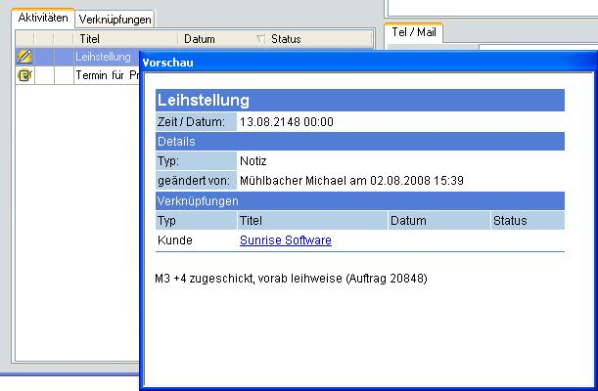Select the Leihstellung activity row
598x391 pixels.
point(77,57)
